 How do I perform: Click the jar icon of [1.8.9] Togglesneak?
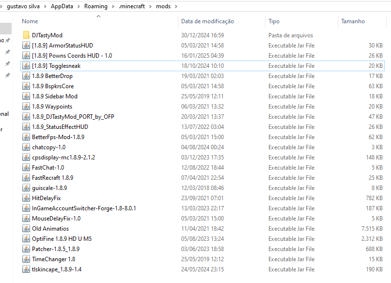click(x=26, y=66)
